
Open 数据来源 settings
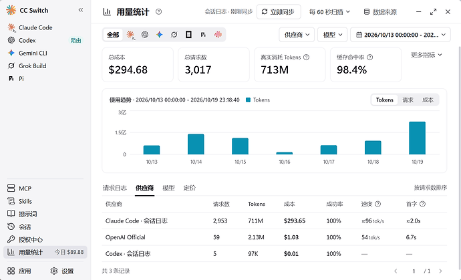380,12
